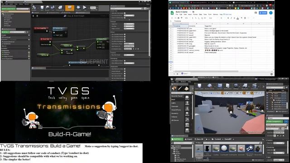Click Add Component in blueprint Components panel
Viewport: 290px width, 163px height.
tap(8, 9)
